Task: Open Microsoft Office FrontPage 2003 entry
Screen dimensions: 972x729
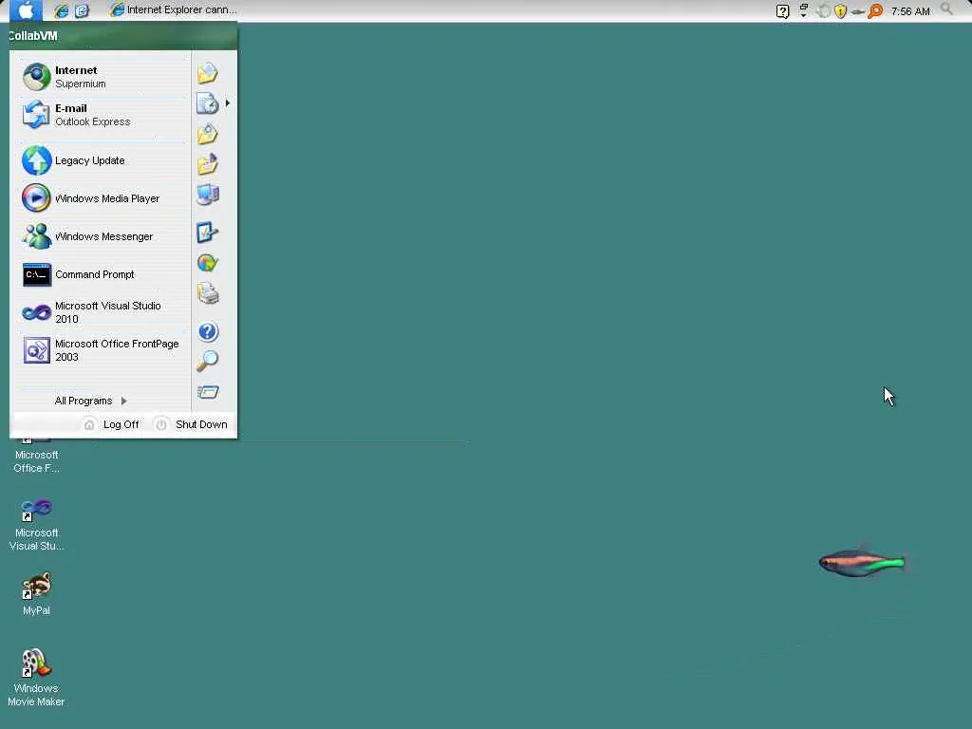Action: pos(103,350)
